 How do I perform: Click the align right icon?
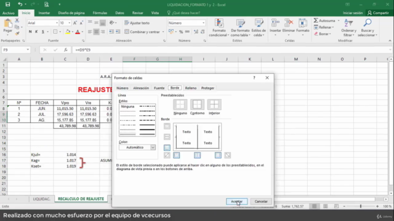pos(103,32)
